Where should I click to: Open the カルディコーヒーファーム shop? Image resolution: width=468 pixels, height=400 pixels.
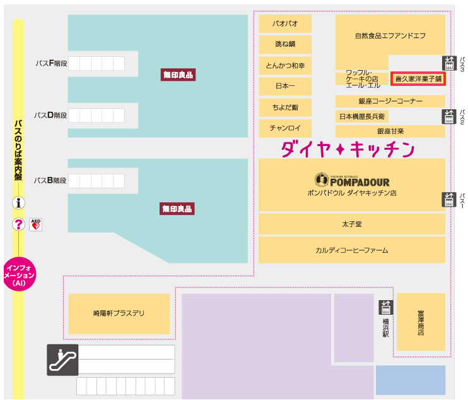click(352, 250)
